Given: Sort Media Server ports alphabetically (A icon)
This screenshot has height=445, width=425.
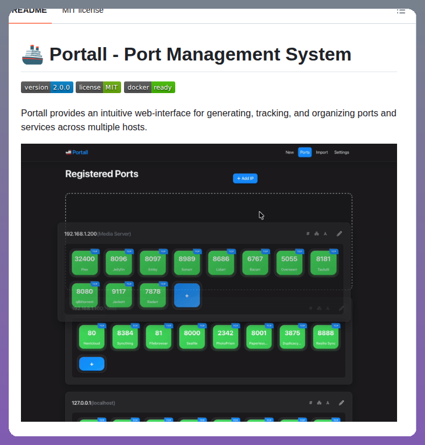Looking at the screenshot, I should (x=325, y=234).
